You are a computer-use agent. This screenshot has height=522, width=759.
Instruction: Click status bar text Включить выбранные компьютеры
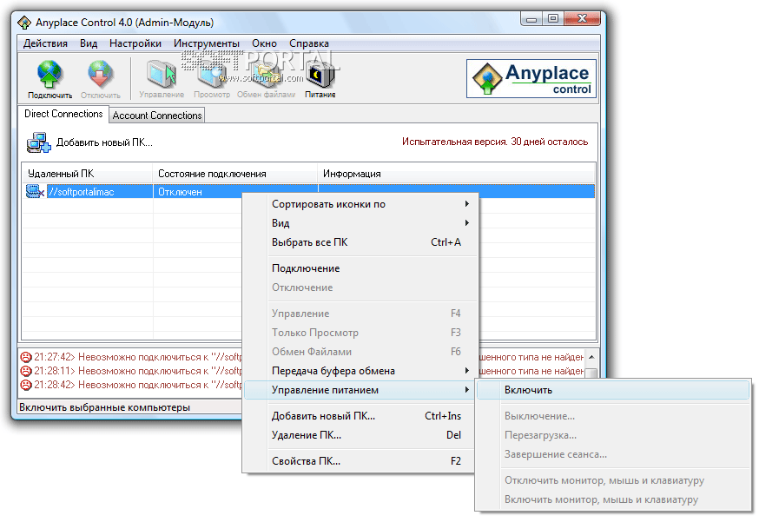[104, 407]
